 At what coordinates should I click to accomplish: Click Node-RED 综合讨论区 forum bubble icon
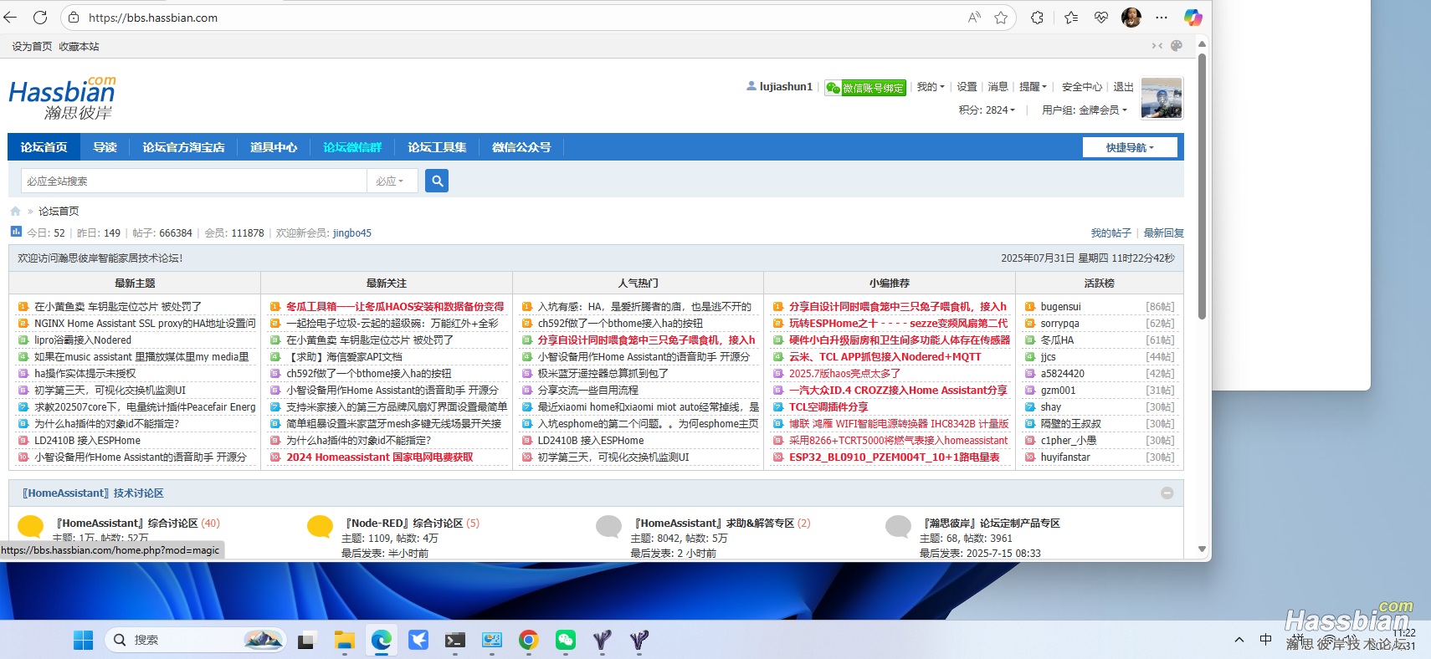point(320,526)
